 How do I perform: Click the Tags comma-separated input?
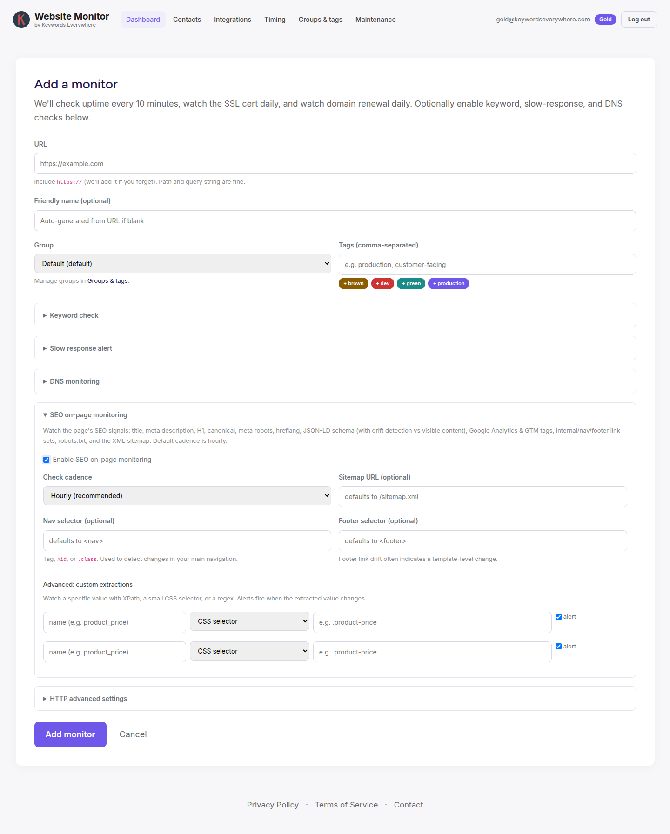point(487,265)
